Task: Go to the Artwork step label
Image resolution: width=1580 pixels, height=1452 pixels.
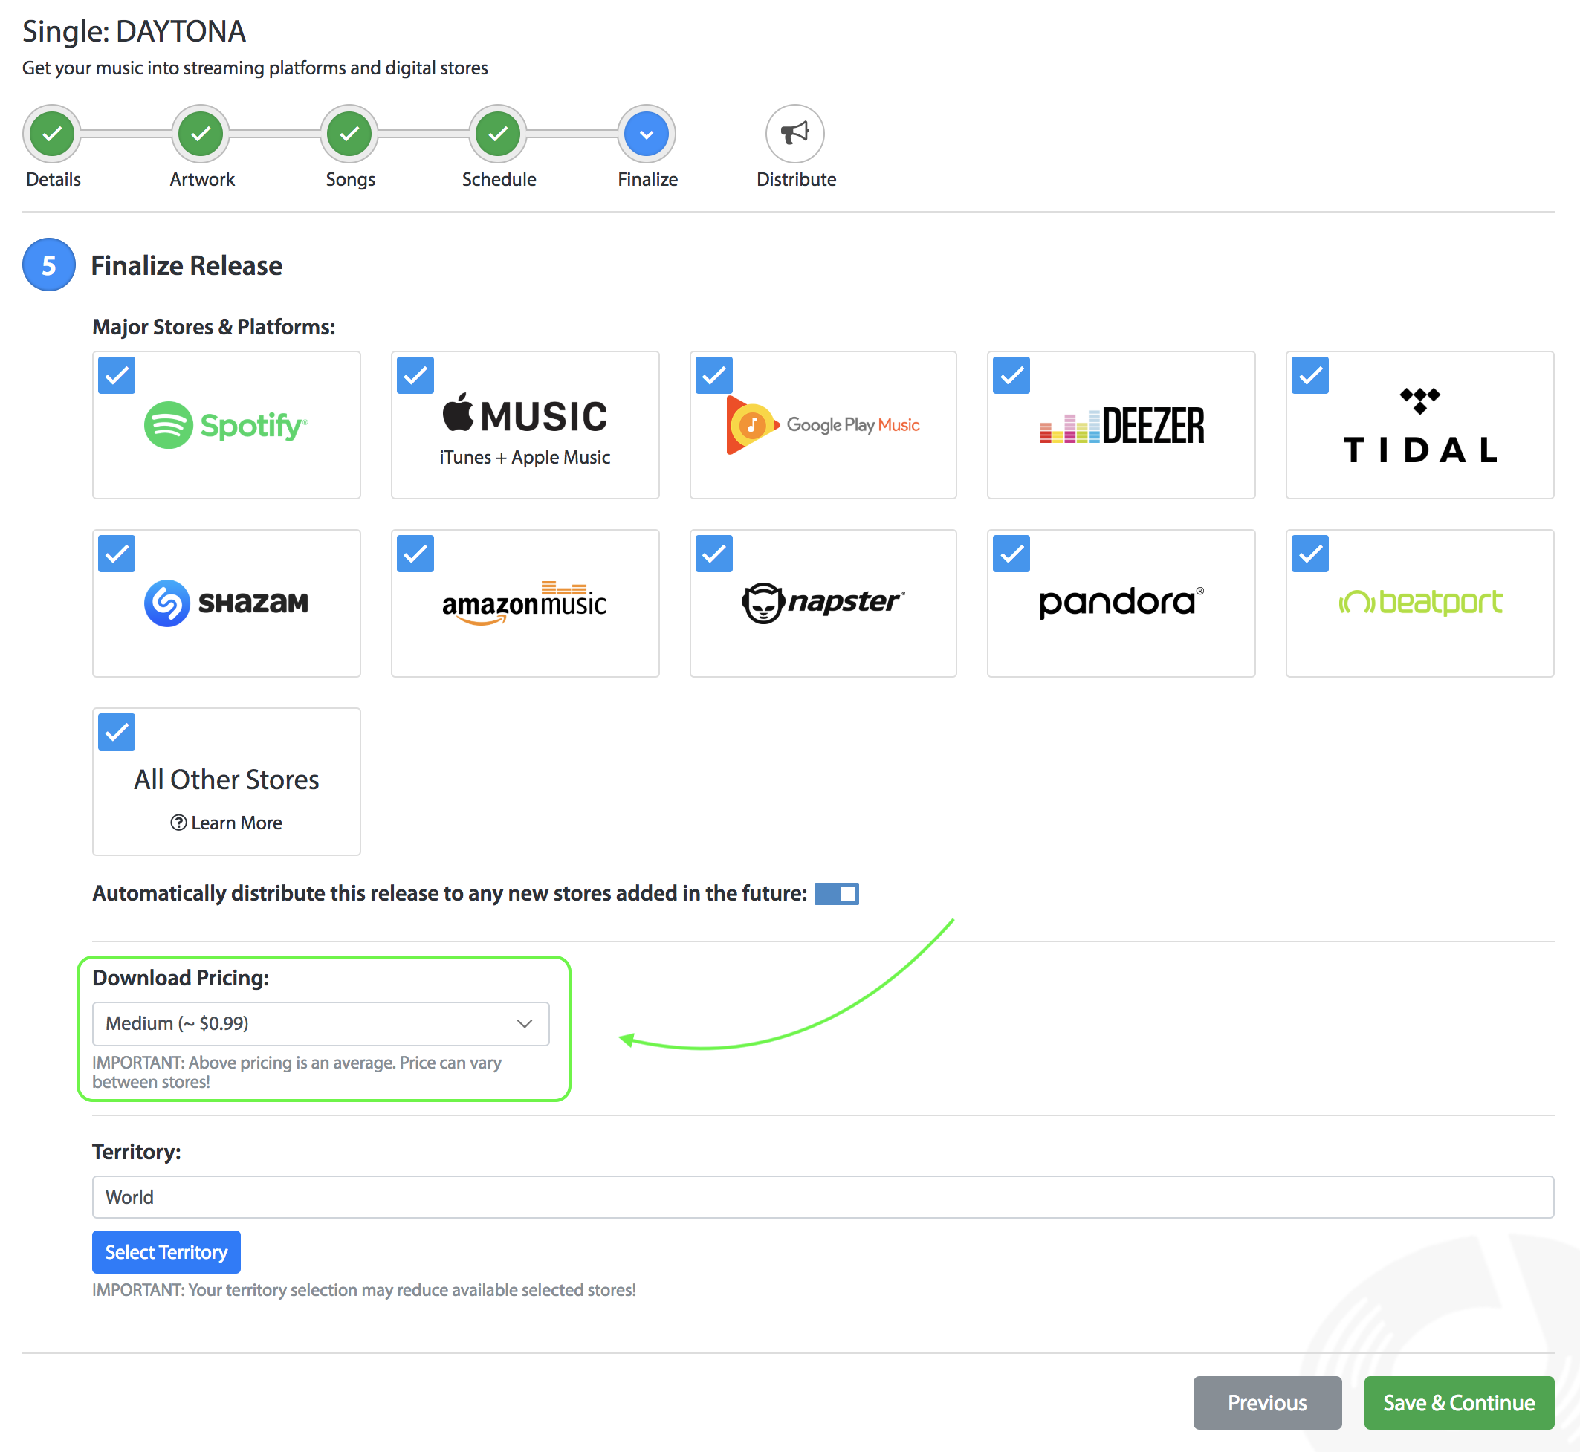Action: point(202,179)
